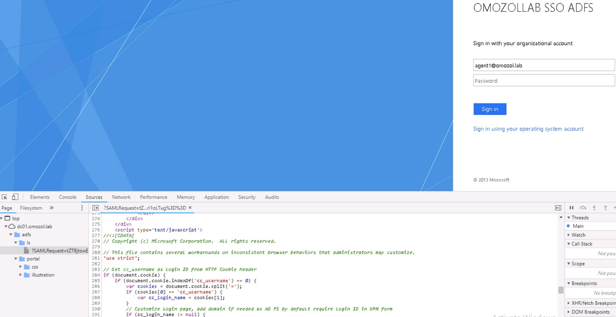Close the SAMLRequest file tab
This screenshot has width=616, height=317.
click(190, 208)
